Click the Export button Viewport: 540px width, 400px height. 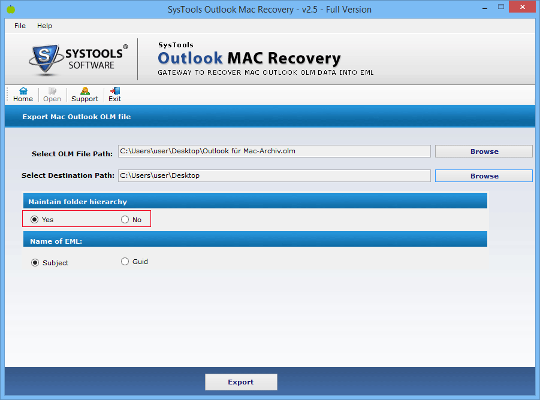point(241,382)
